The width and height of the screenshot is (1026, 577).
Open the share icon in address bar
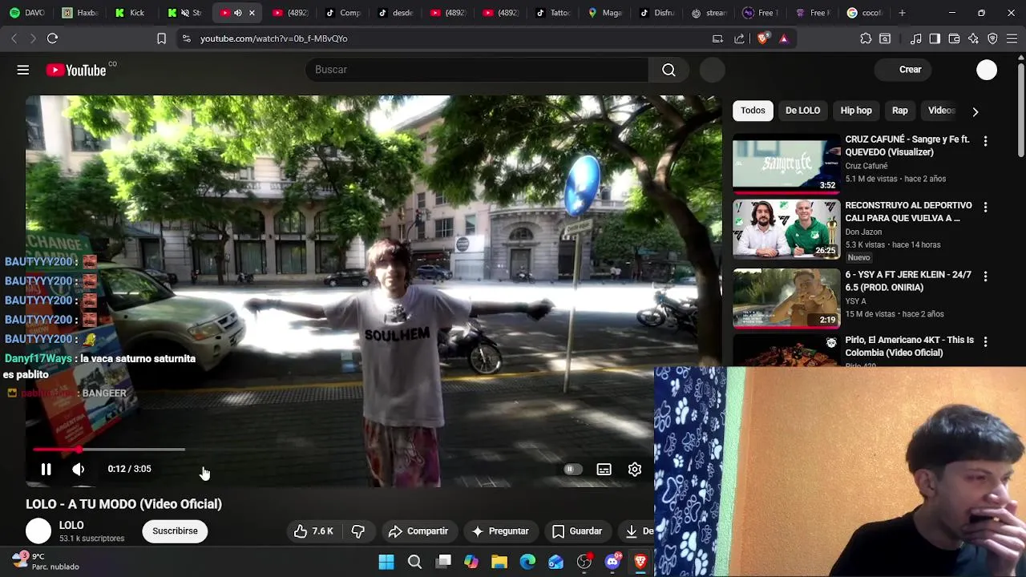pos(739,38)
